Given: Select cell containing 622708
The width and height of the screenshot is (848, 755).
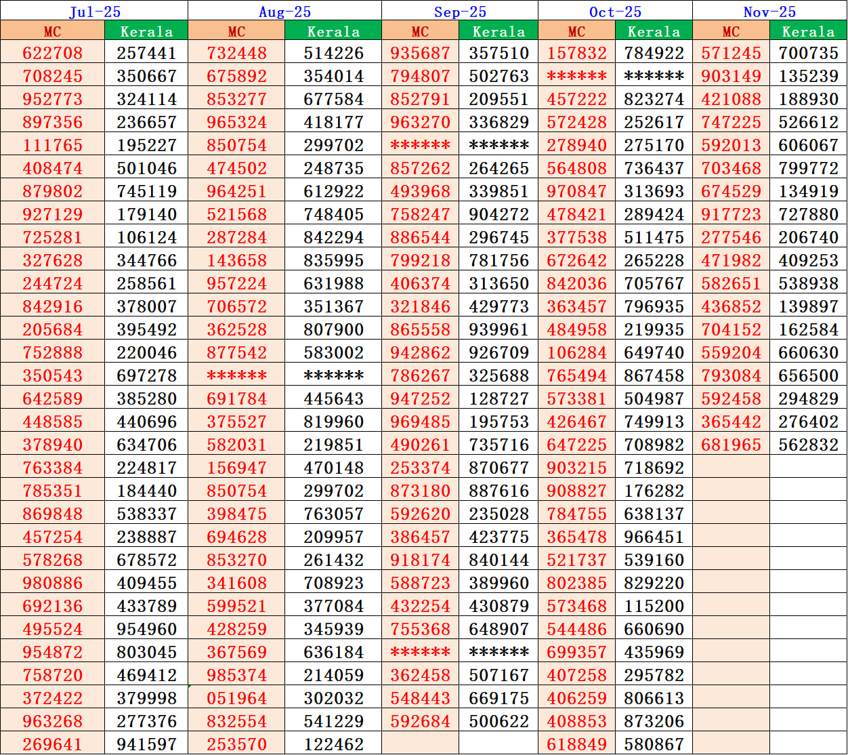Looking at the screenshot, I should [52, 52].
